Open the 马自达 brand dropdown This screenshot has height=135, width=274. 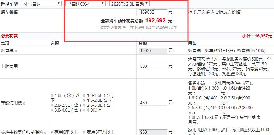click(x=41, y=3)
